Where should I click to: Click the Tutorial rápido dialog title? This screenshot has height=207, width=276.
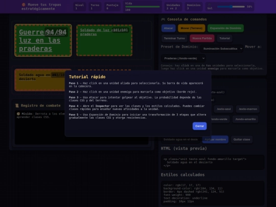(x=87, y=77)
